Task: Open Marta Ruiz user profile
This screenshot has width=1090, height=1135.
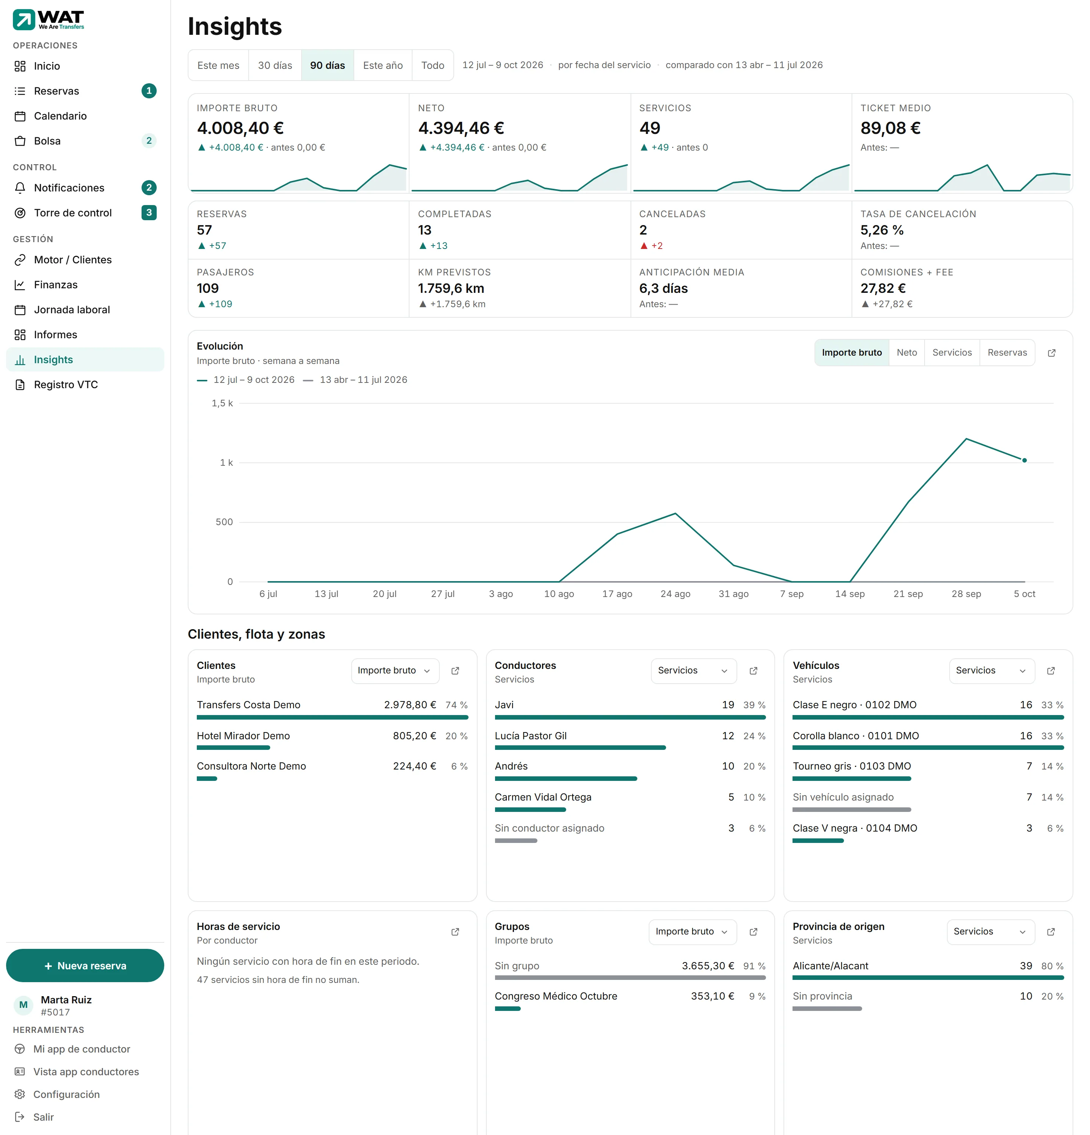Action: tap(85, 1005)
